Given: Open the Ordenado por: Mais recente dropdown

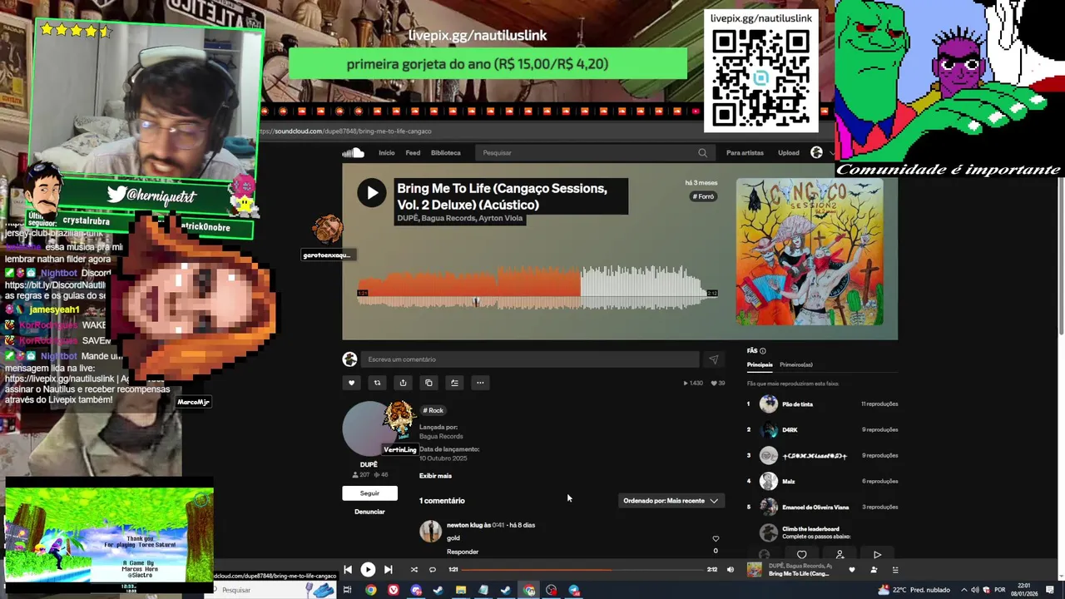Looking at the screenshot, I should point(671,501).
